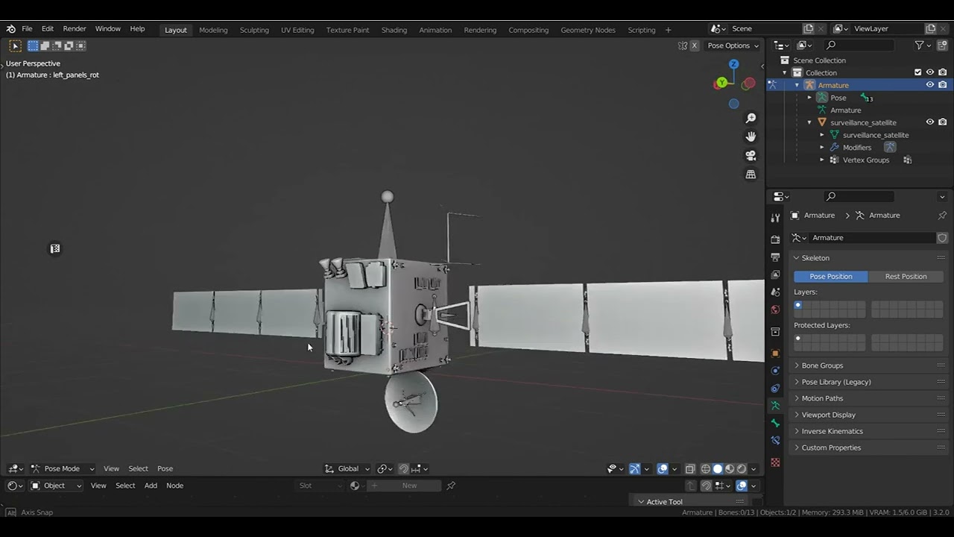Open the View Layer properties tab
This screenshot has width=954, height=537.
click(775, 274)
